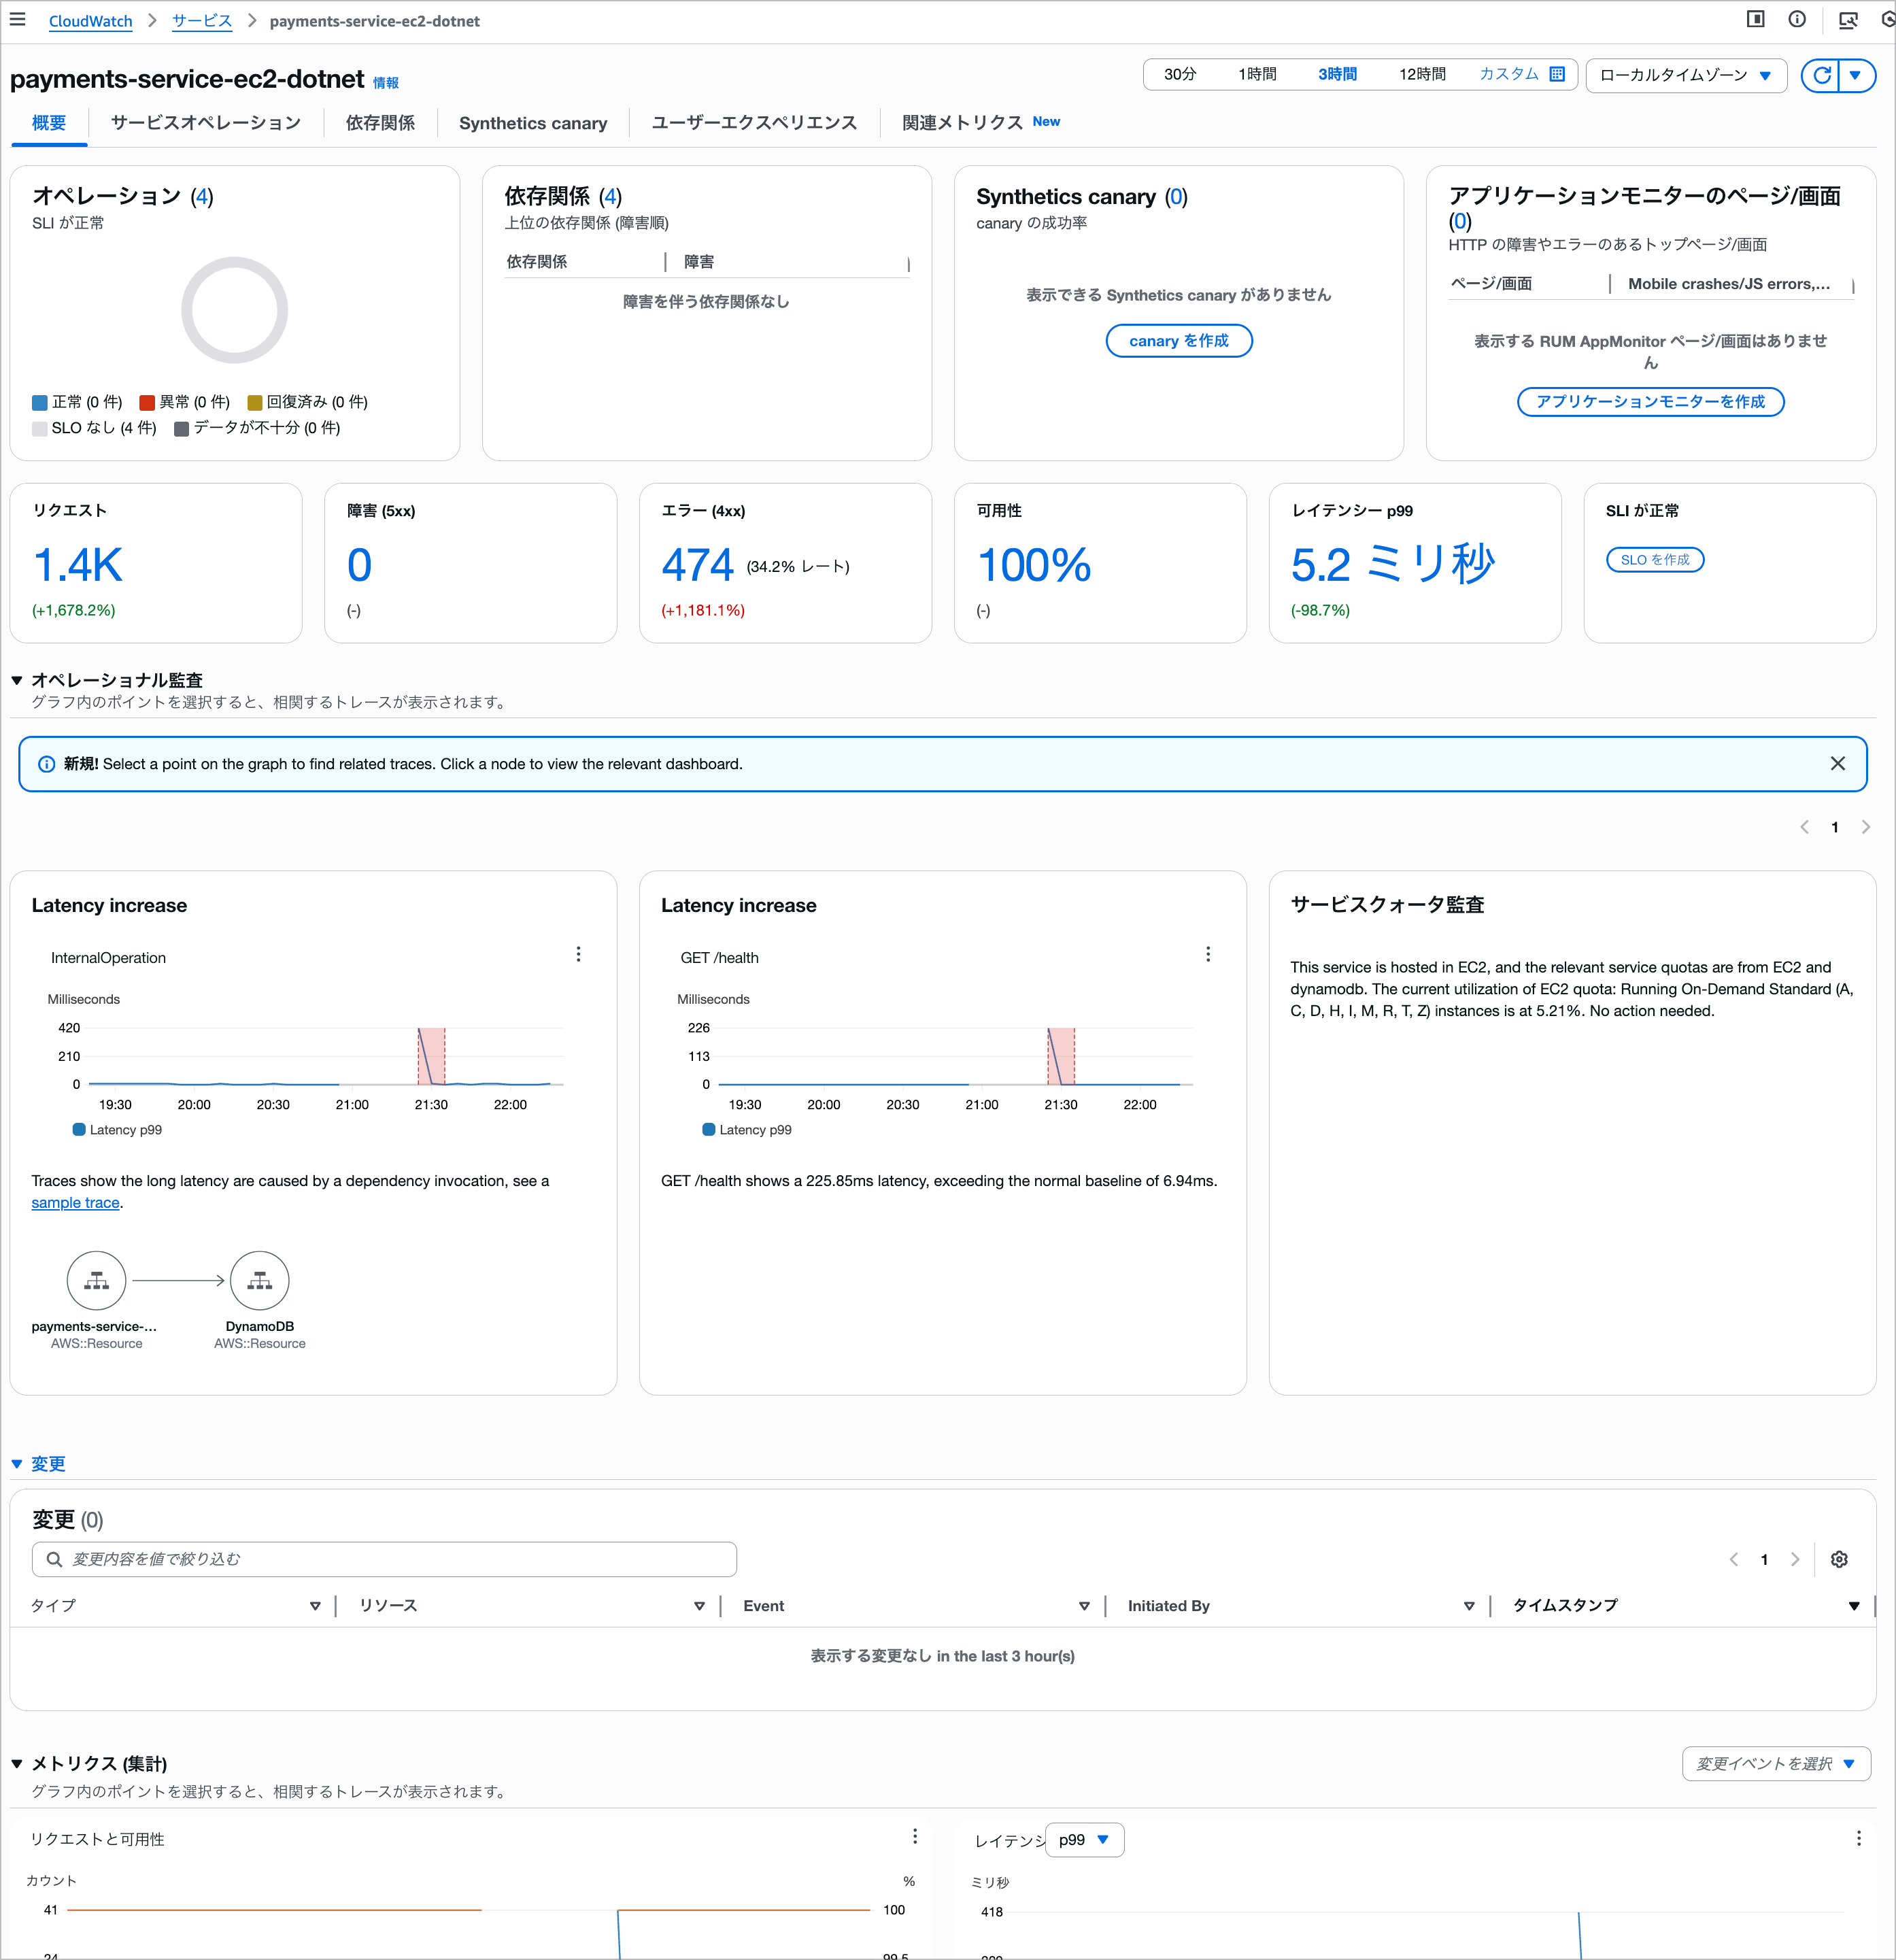
Task: Open GET /health graph options menu
Action: [x=1208, y=954]
